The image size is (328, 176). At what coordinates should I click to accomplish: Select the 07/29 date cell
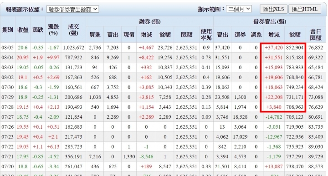tap(8, 97)
